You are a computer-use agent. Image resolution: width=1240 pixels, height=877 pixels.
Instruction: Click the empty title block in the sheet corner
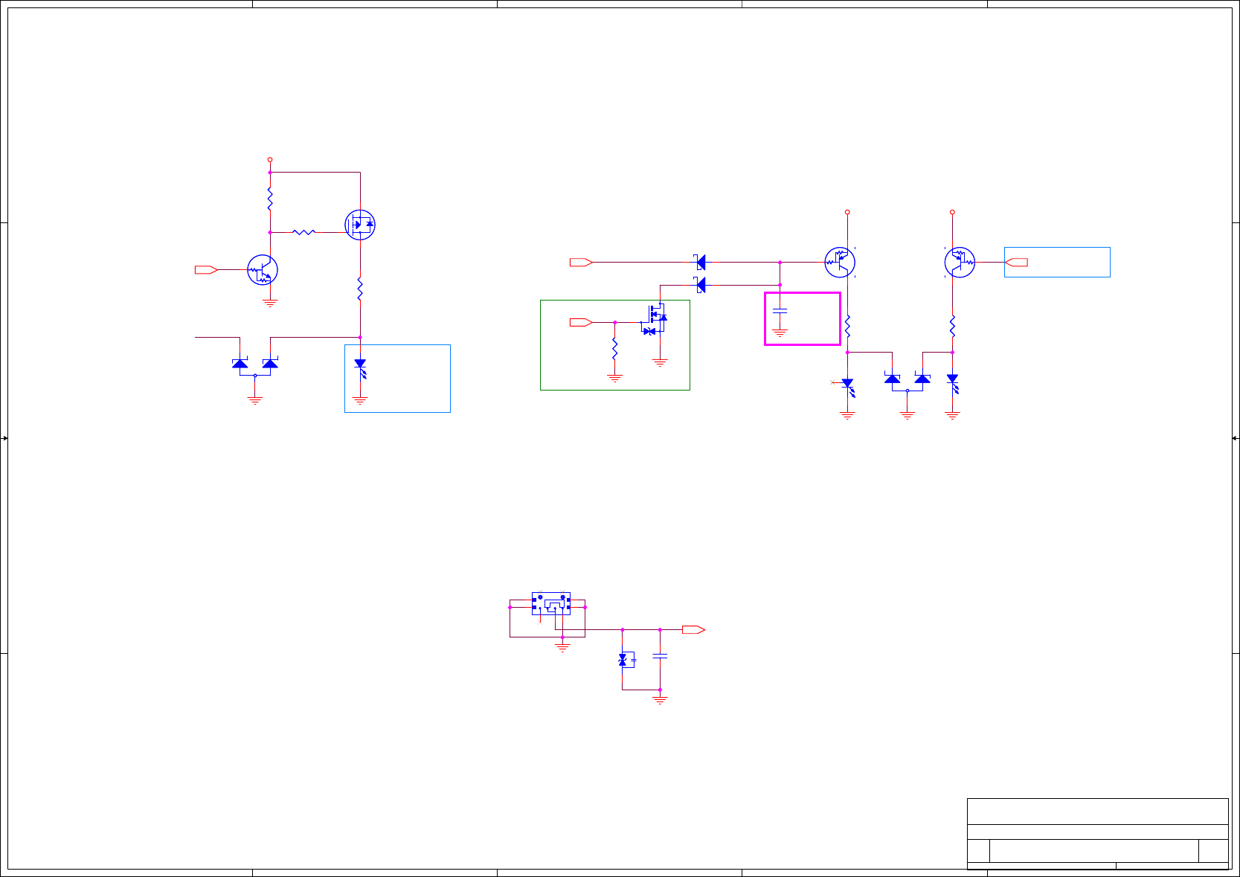coord(1097,834)
